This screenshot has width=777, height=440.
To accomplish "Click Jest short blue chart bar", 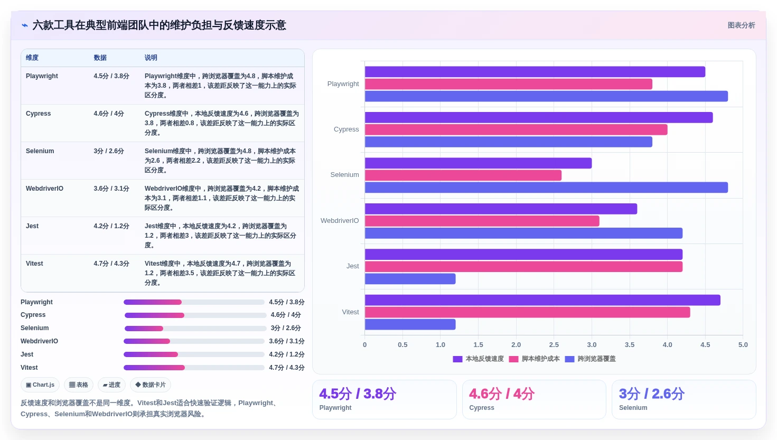I will [x=410, y=279].
